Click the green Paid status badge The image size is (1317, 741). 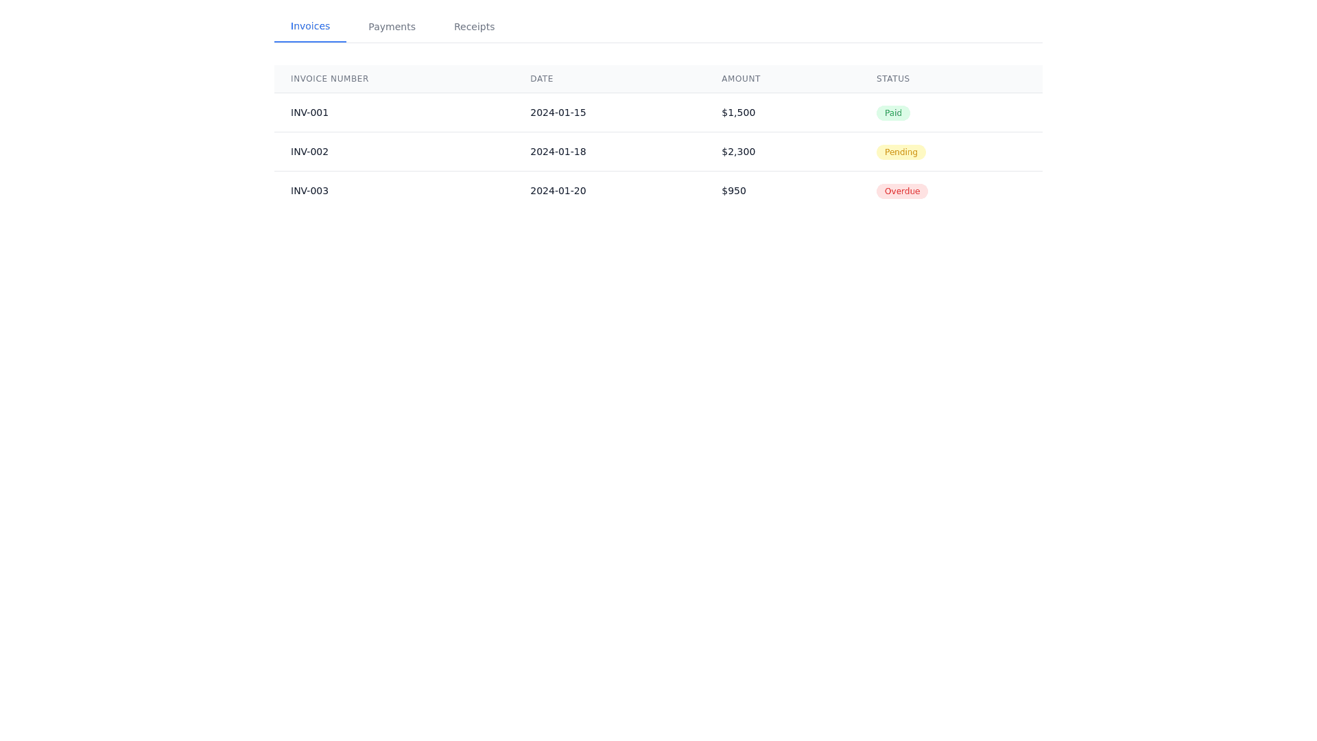(892, 113)
